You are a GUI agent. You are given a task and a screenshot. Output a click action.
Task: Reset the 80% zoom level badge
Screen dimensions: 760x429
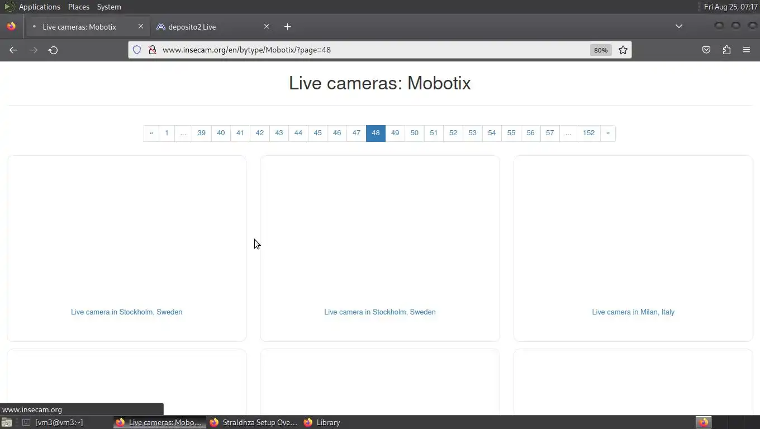coord(601,50)
